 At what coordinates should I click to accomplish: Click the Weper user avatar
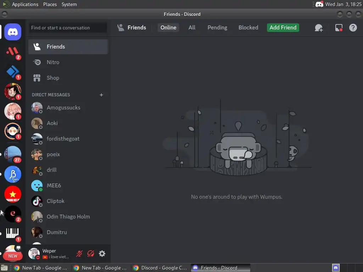[x=34, y=254]
